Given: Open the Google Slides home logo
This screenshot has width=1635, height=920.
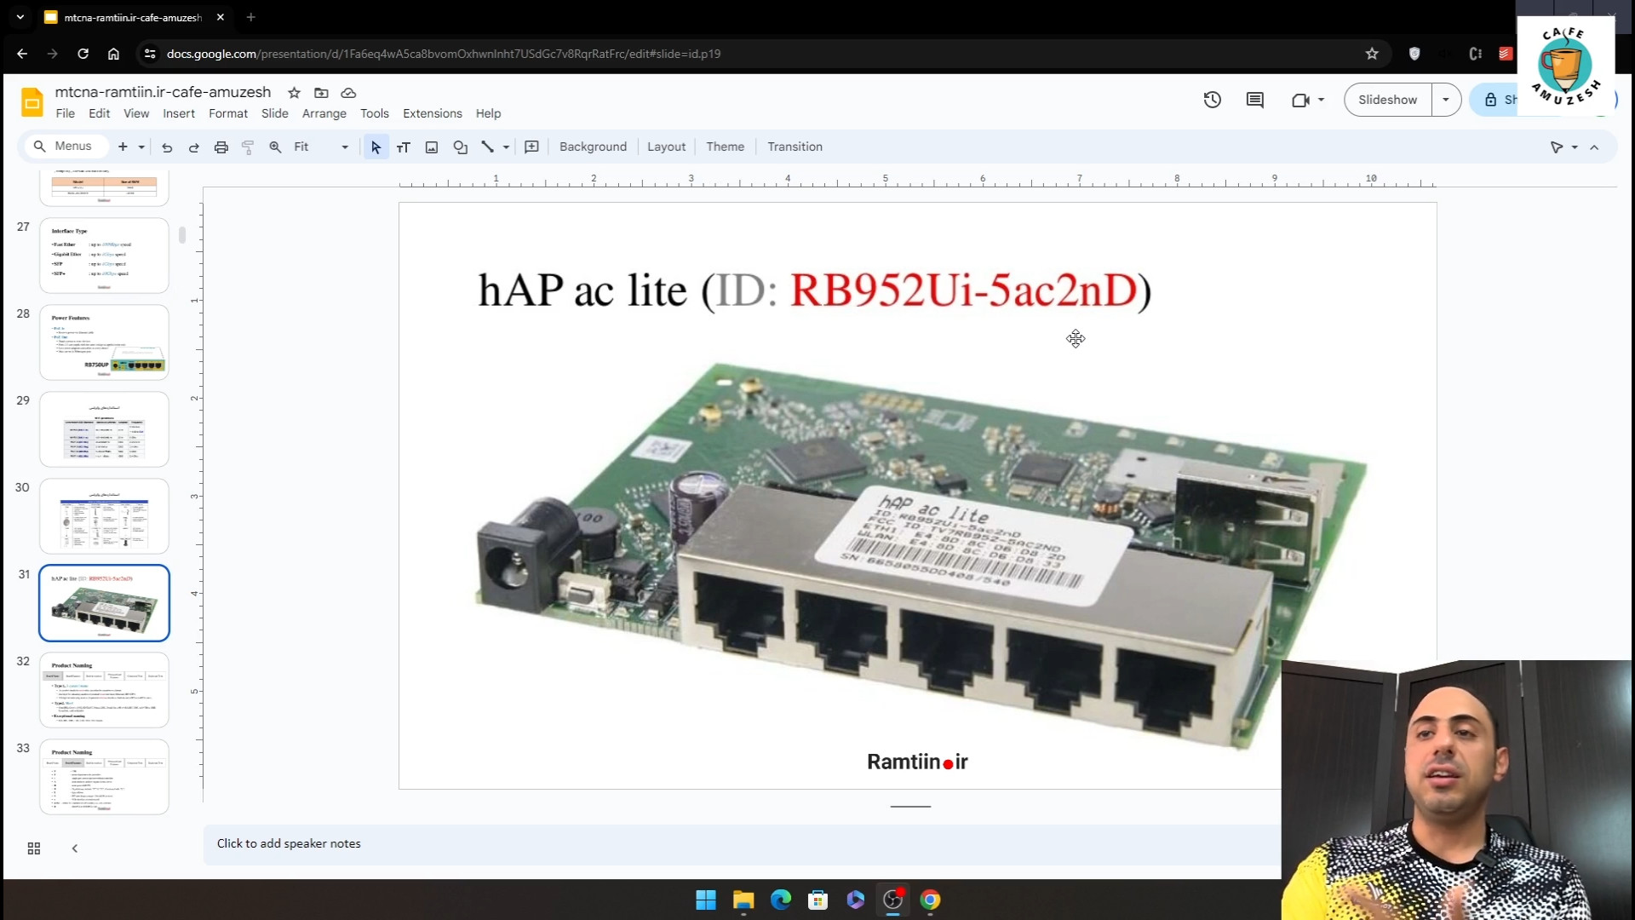Looking at the screenshot, I should [32, 102].
